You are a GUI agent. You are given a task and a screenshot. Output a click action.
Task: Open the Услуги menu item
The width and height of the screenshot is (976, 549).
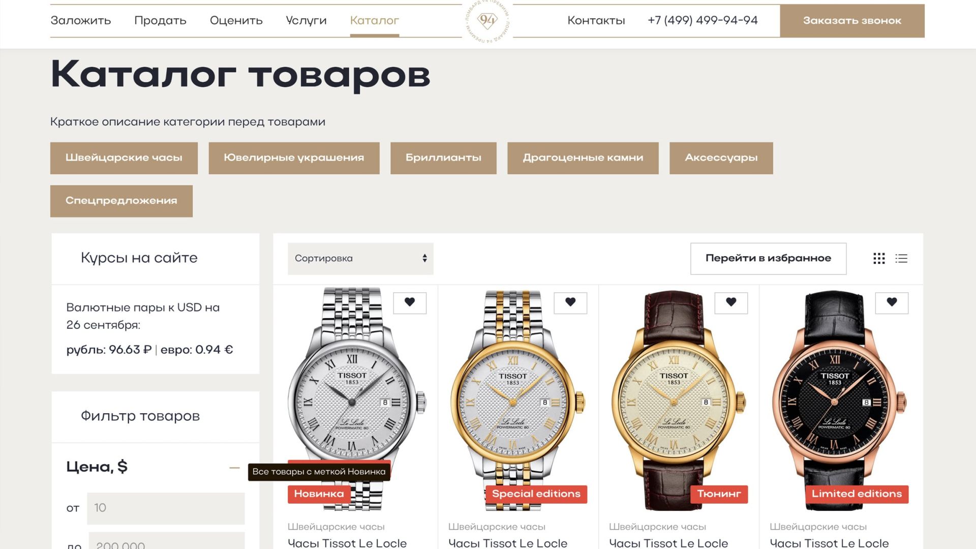tap(306, 21)
